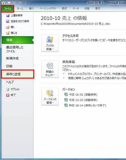Click the file path C:¥Users¥office2010 text
Image resolution: width=126 pixels, height=160 pixels.
[75, 24]
